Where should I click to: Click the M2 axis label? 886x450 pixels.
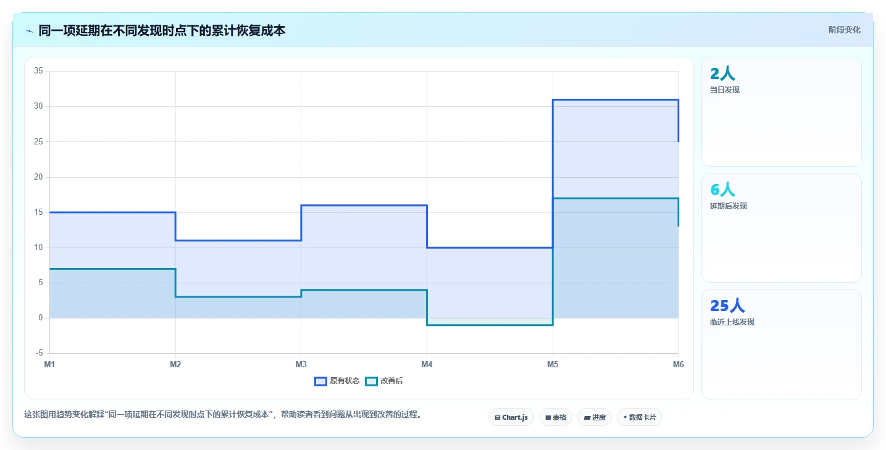coord(175,365)
